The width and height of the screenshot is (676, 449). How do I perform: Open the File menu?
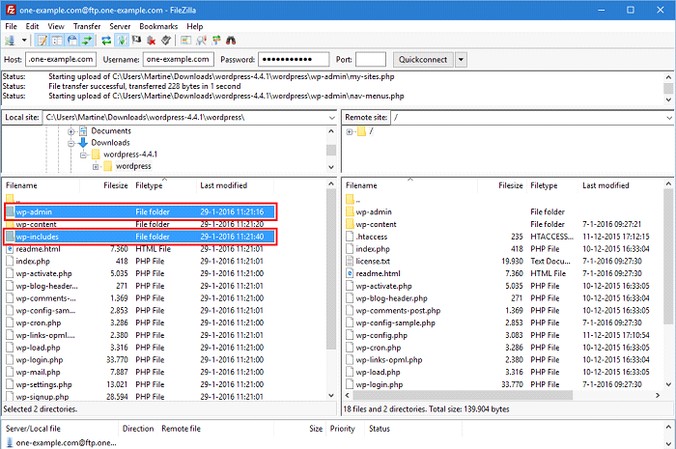tap(12, 26)
